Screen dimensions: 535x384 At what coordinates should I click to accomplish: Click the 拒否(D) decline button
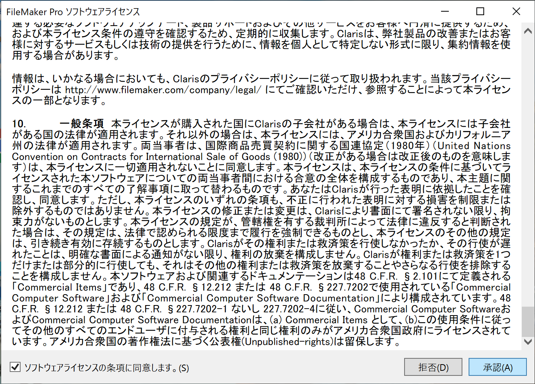point(433,367)
